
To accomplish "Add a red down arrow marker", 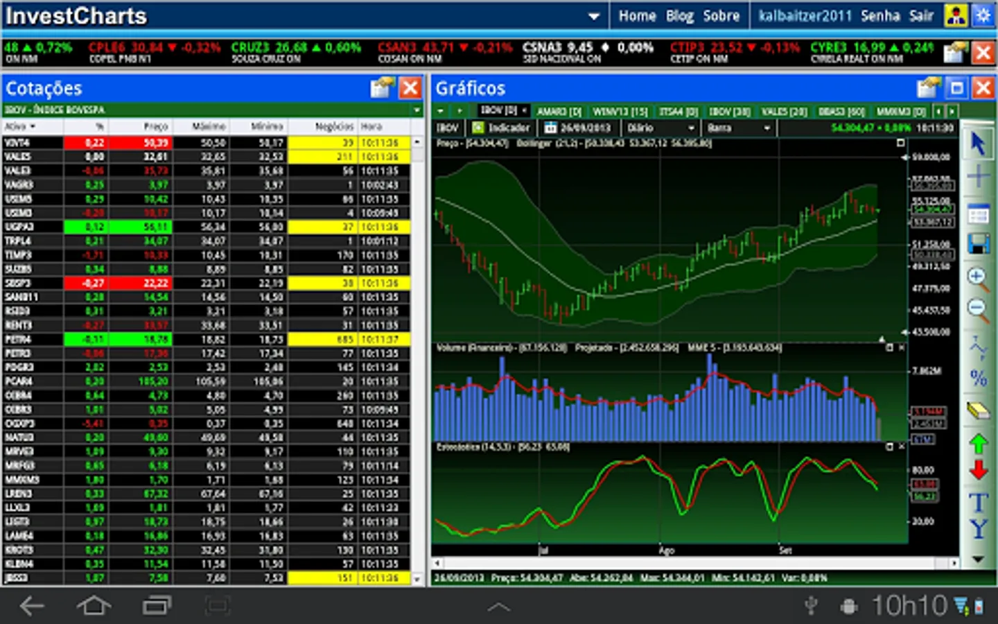I will pos(978,470).
